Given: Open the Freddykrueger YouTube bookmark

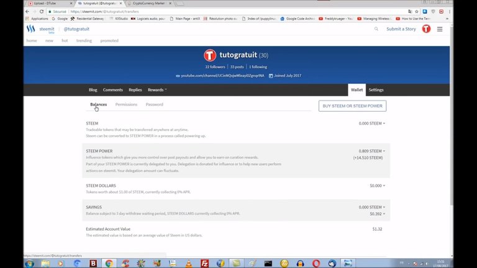Looking at the screenshot, I should [x=335, y=19].
